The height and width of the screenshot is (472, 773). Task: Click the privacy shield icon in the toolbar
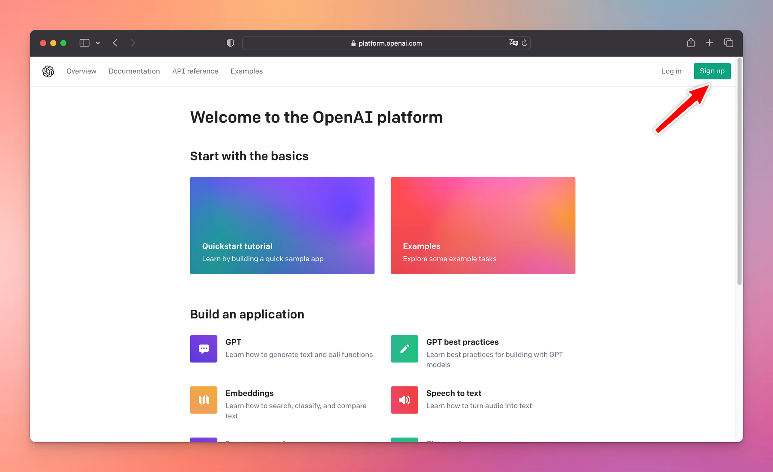tap(230, 43)
